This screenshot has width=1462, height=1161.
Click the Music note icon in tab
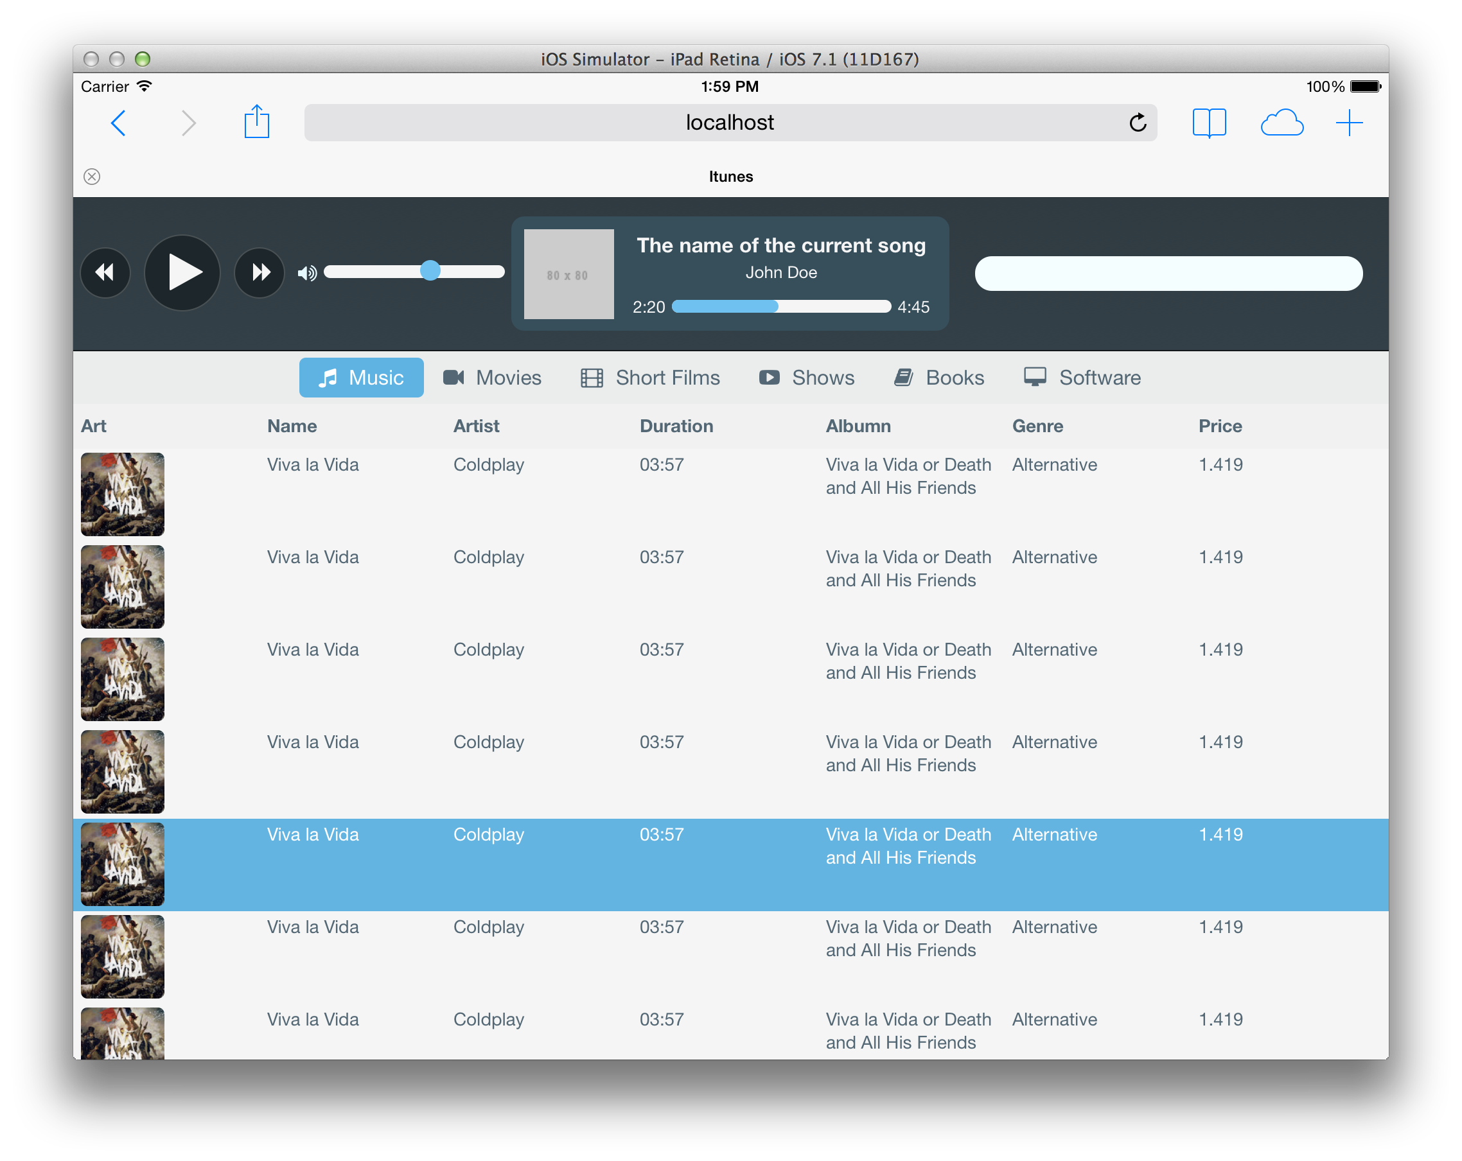tap(328, 378)
